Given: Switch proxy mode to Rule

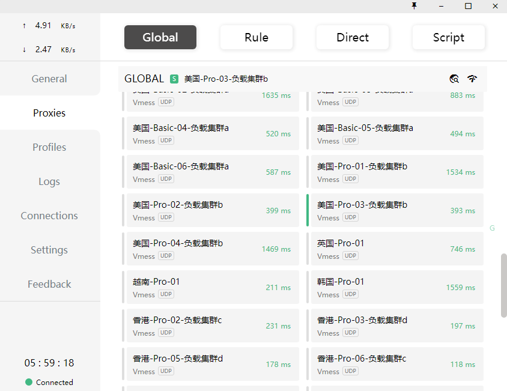Looking at the screenshot, I should tap(257, 37).
